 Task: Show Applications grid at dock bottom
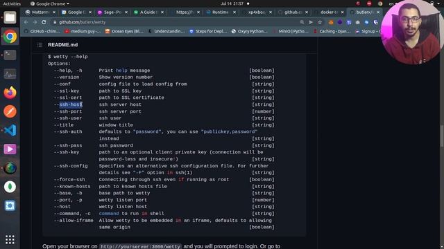coord(10,240)
